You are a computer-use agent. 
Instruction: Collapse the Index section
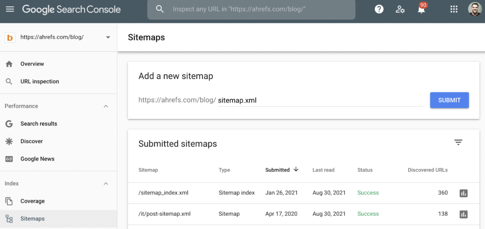[106, 184]
